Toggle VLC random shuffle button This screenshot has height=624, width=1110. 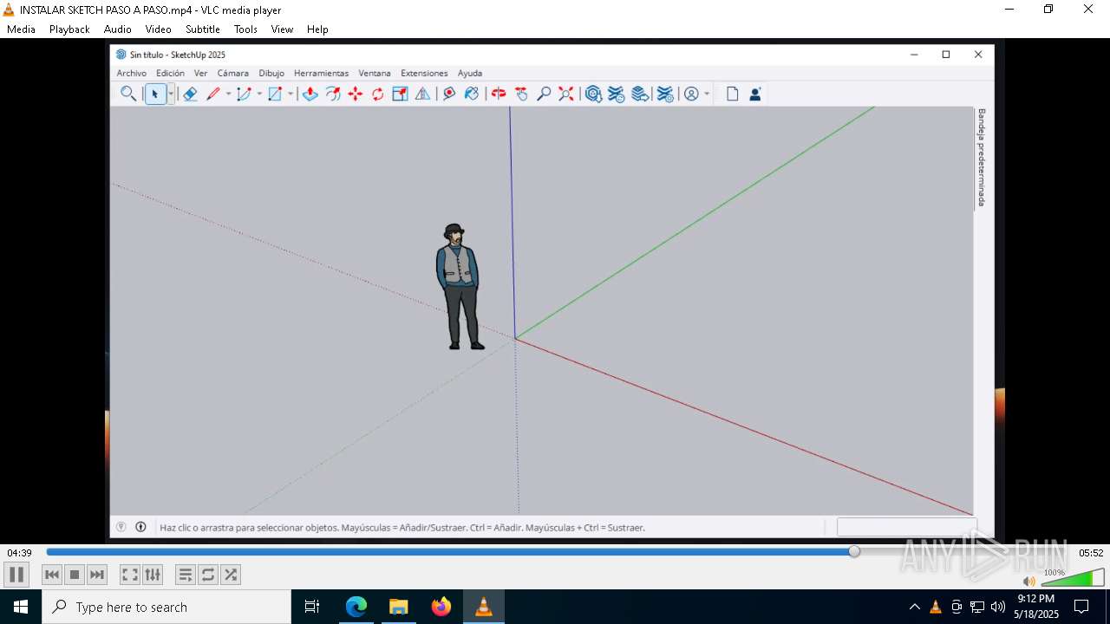(x=231, y=575)
